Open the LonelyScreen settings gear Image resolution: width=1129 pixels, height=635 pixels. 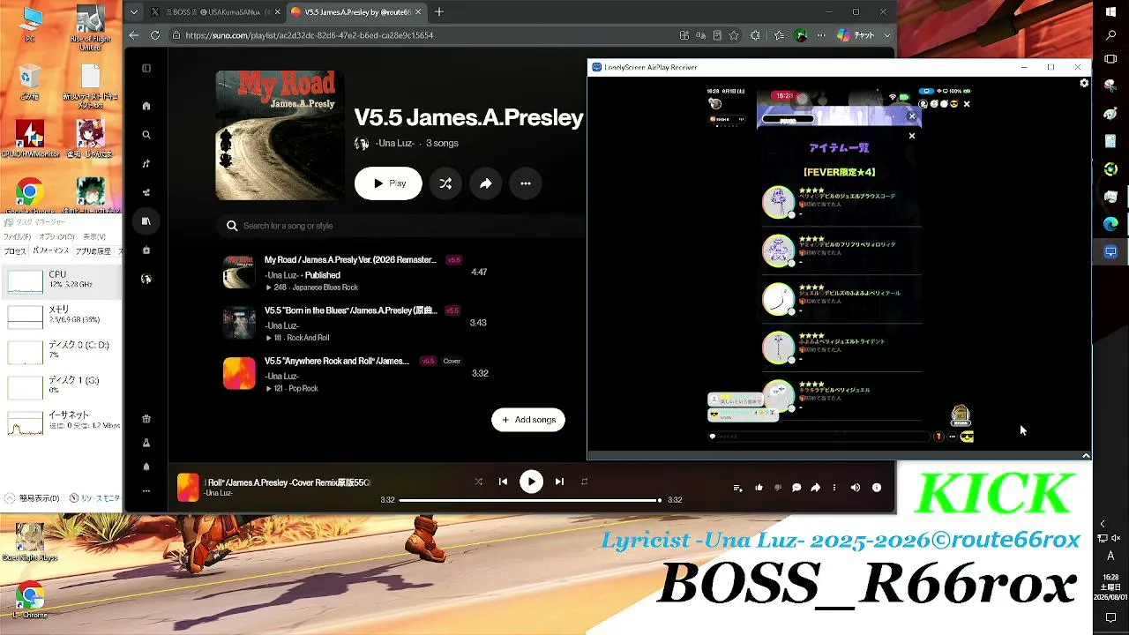[1084, 83]
